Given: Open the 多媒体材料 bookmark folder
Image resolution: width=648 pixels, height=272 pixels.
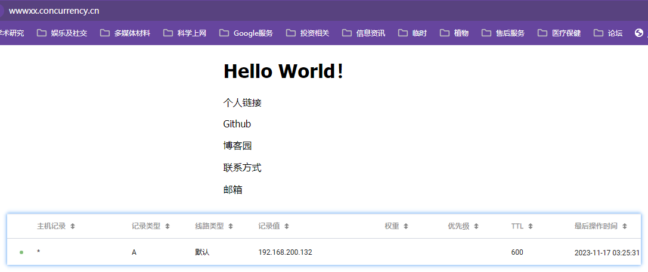Looking at the screenshot, I should click(x=125, y=33).
